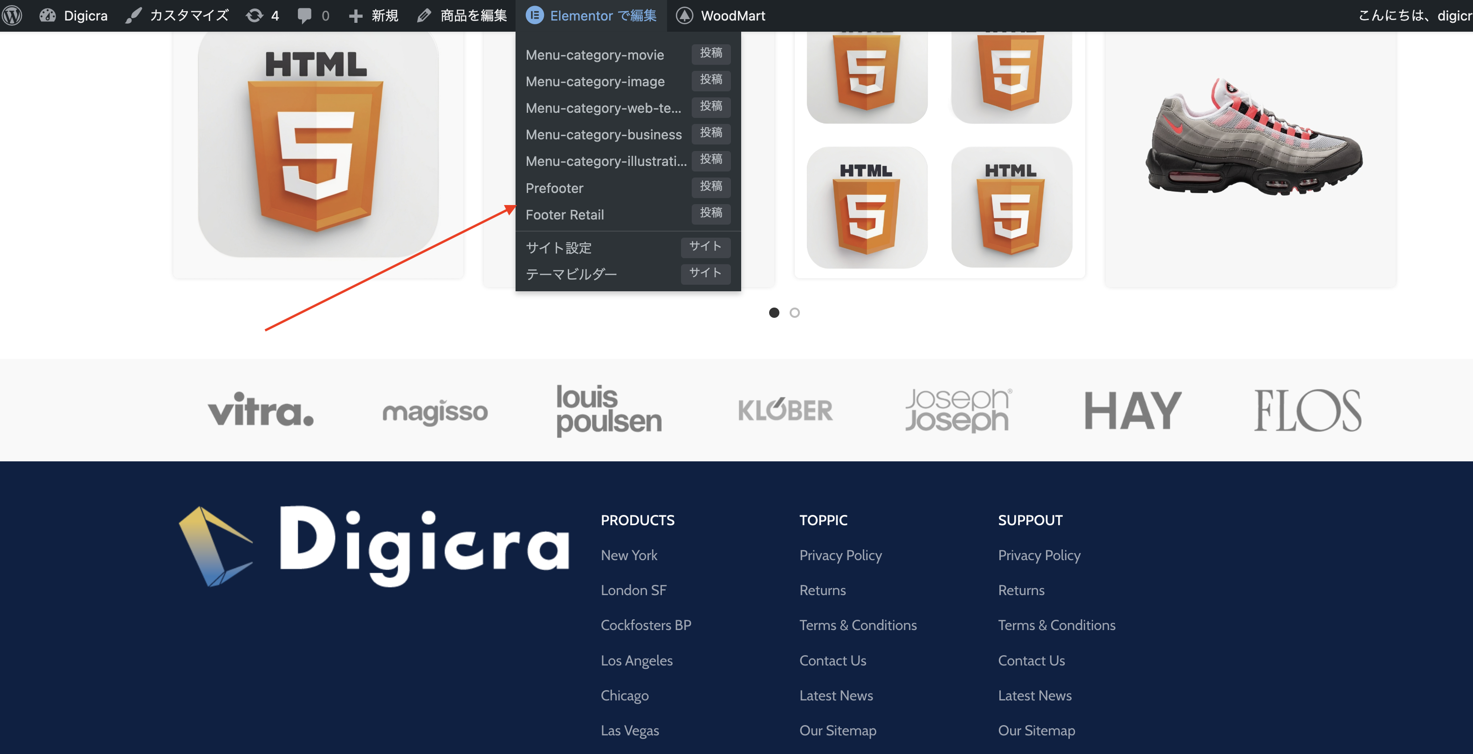
Task: Click the Digicra footer logo
Action: click(374, 546)
